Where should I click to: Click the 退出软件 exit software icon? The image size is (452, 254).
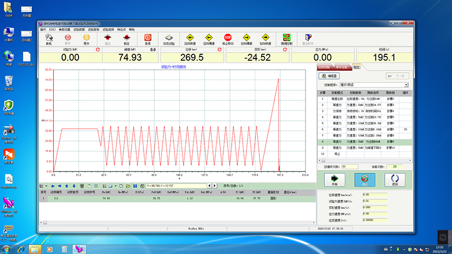308,38
